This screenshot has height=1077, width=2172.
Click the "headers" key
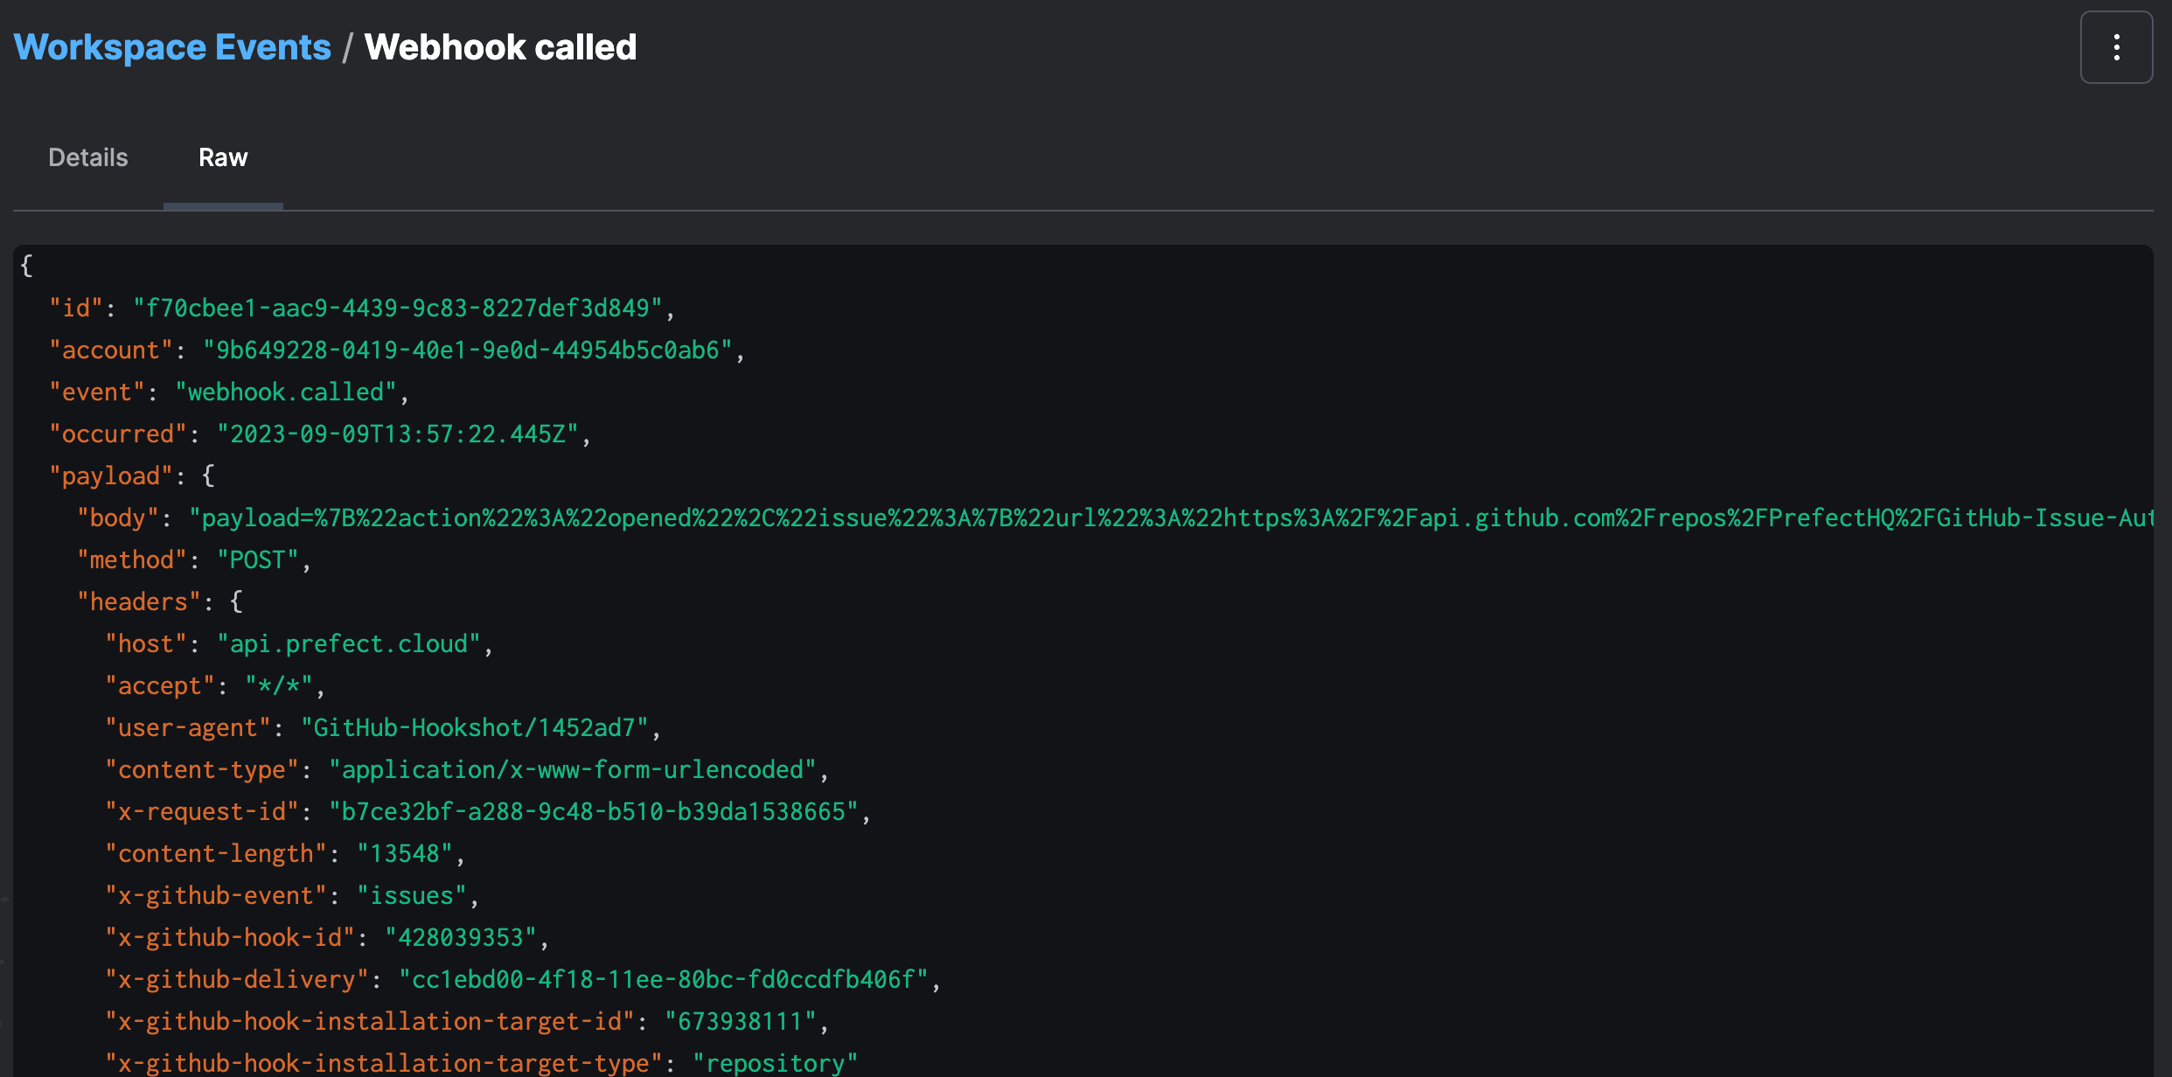tap(139, 601)
